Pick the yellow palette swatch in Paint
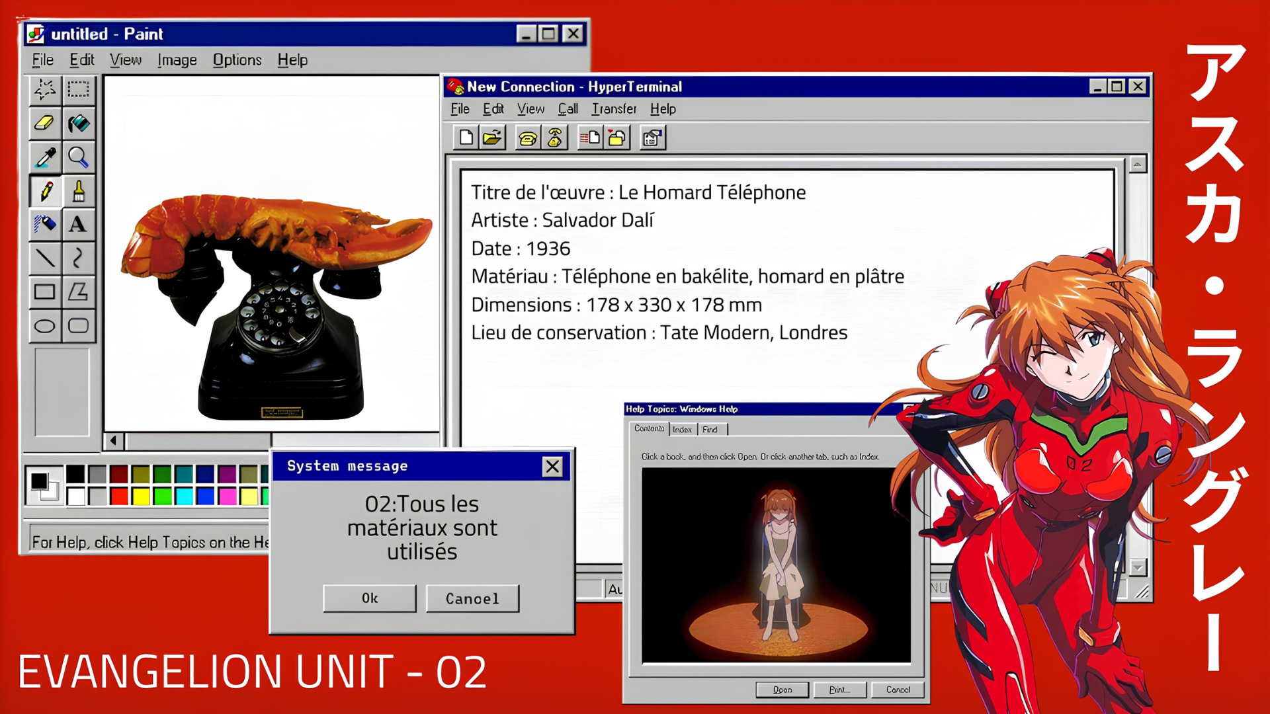The image size is (1270, 714). pos(141,496)
